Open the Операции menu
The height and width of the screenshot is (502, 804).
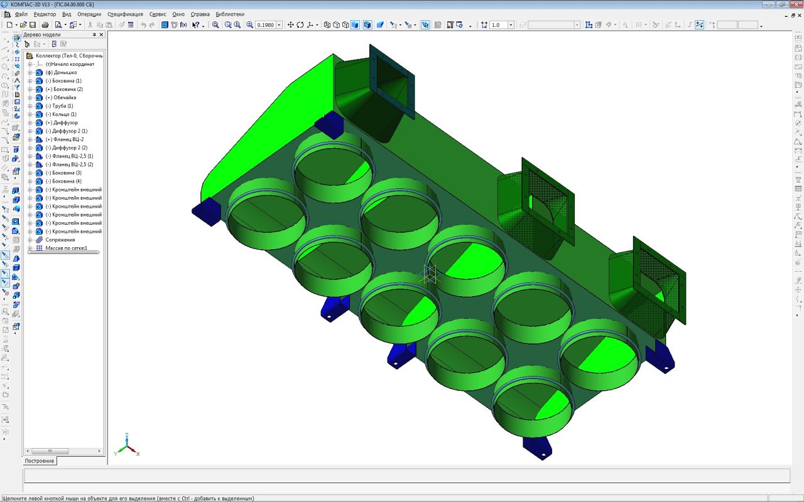point(89,14)
